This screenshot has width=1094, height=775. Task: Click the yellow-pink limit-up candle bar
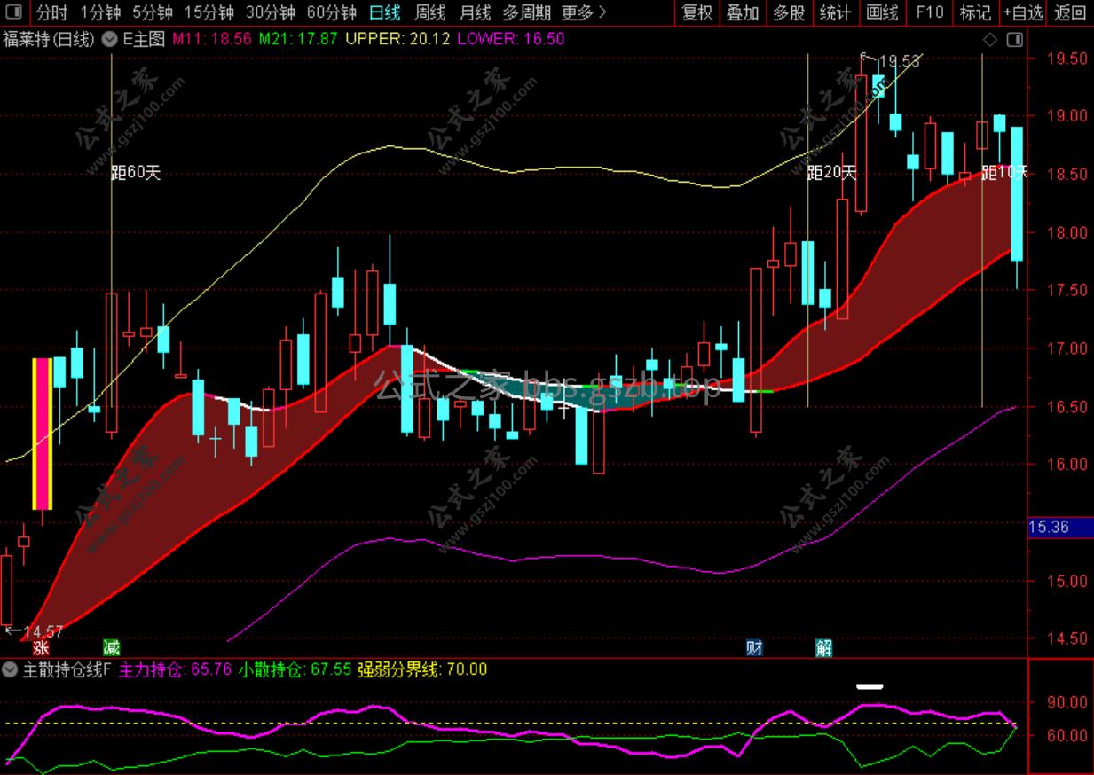coord(42,434)
